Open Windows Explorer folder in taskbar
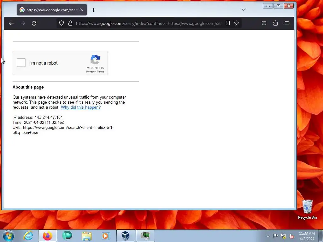This screenshot has width=323, height=242. (x=87, y=236)
